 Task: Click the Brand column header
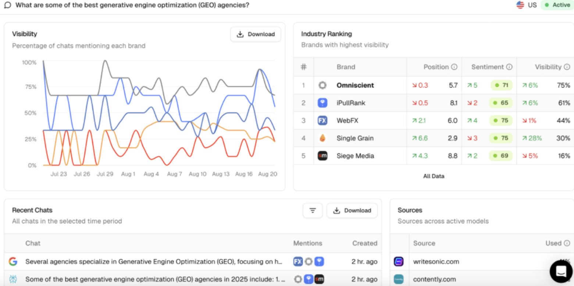[346, 67]
